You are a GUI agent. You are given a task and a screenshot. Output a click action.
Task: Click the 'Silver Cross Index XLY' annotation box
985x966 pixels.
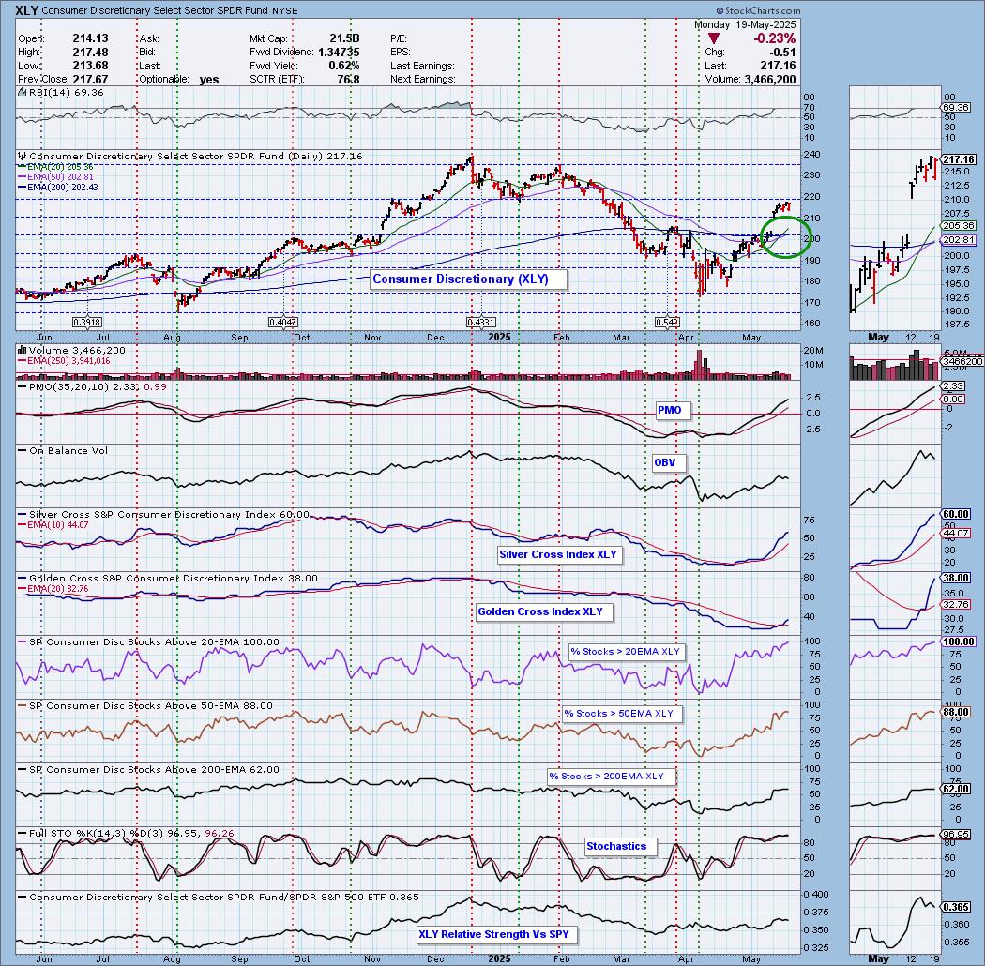[558, 554]
